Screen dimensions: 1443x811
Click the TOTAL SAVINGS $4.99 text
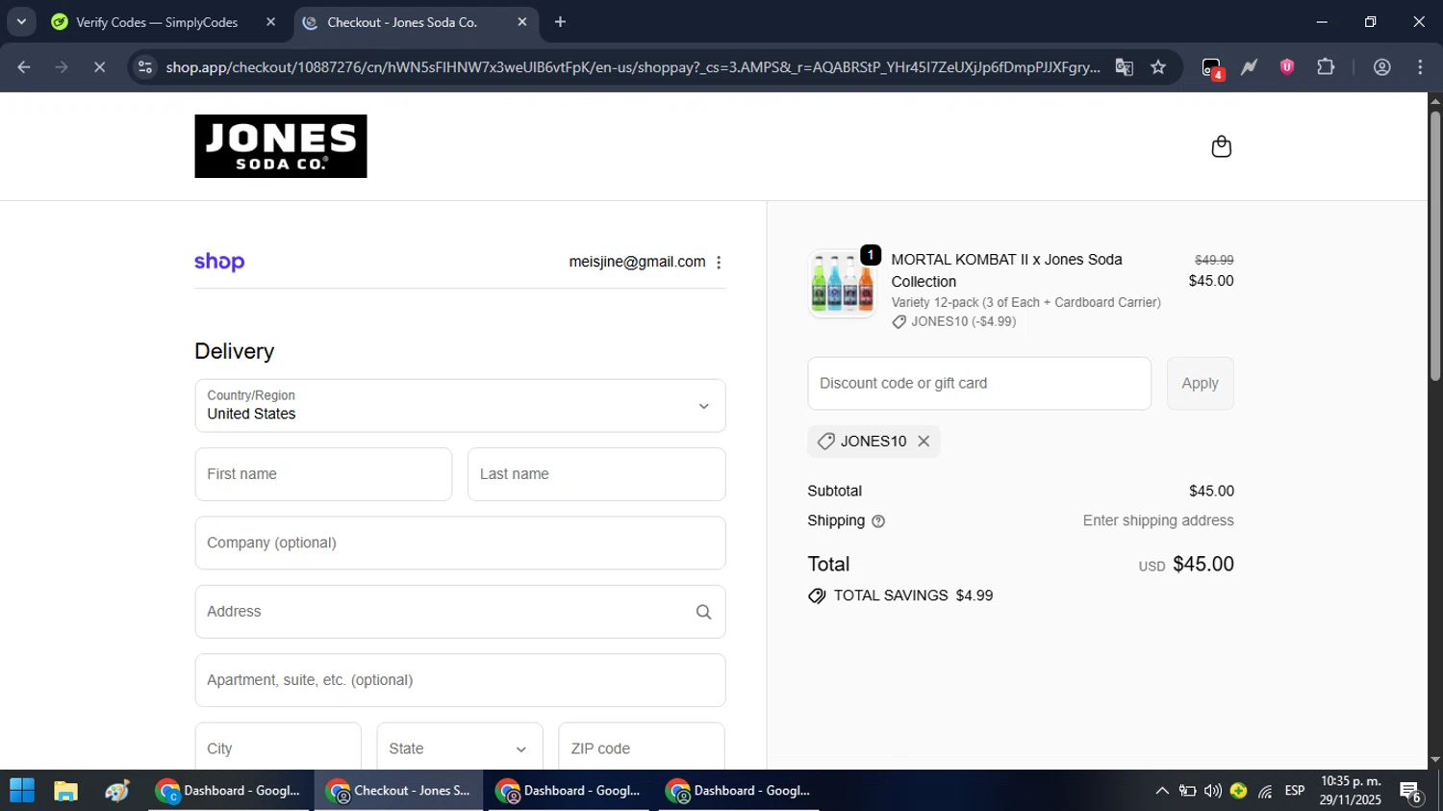point(913,596)
